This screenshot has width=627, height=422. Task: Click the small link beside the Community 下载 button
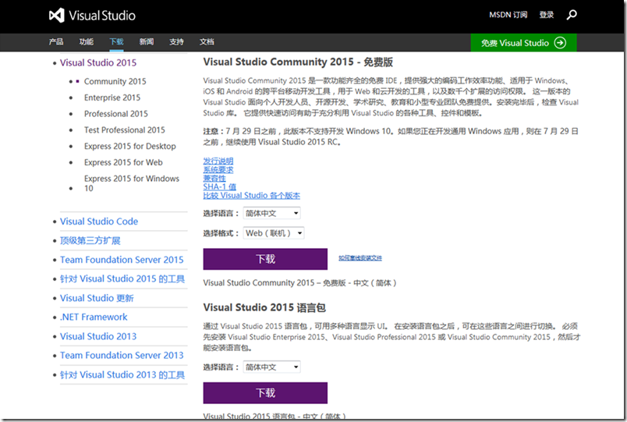(x=360, y=258)
